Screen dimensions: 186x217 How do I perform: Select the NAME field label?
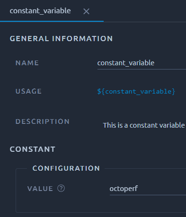pyautogui.click(x=27, y=63)
